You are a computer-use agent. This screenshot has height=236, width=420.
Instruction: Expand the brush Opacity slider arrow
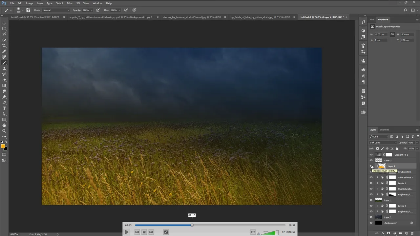click(92, 10)
